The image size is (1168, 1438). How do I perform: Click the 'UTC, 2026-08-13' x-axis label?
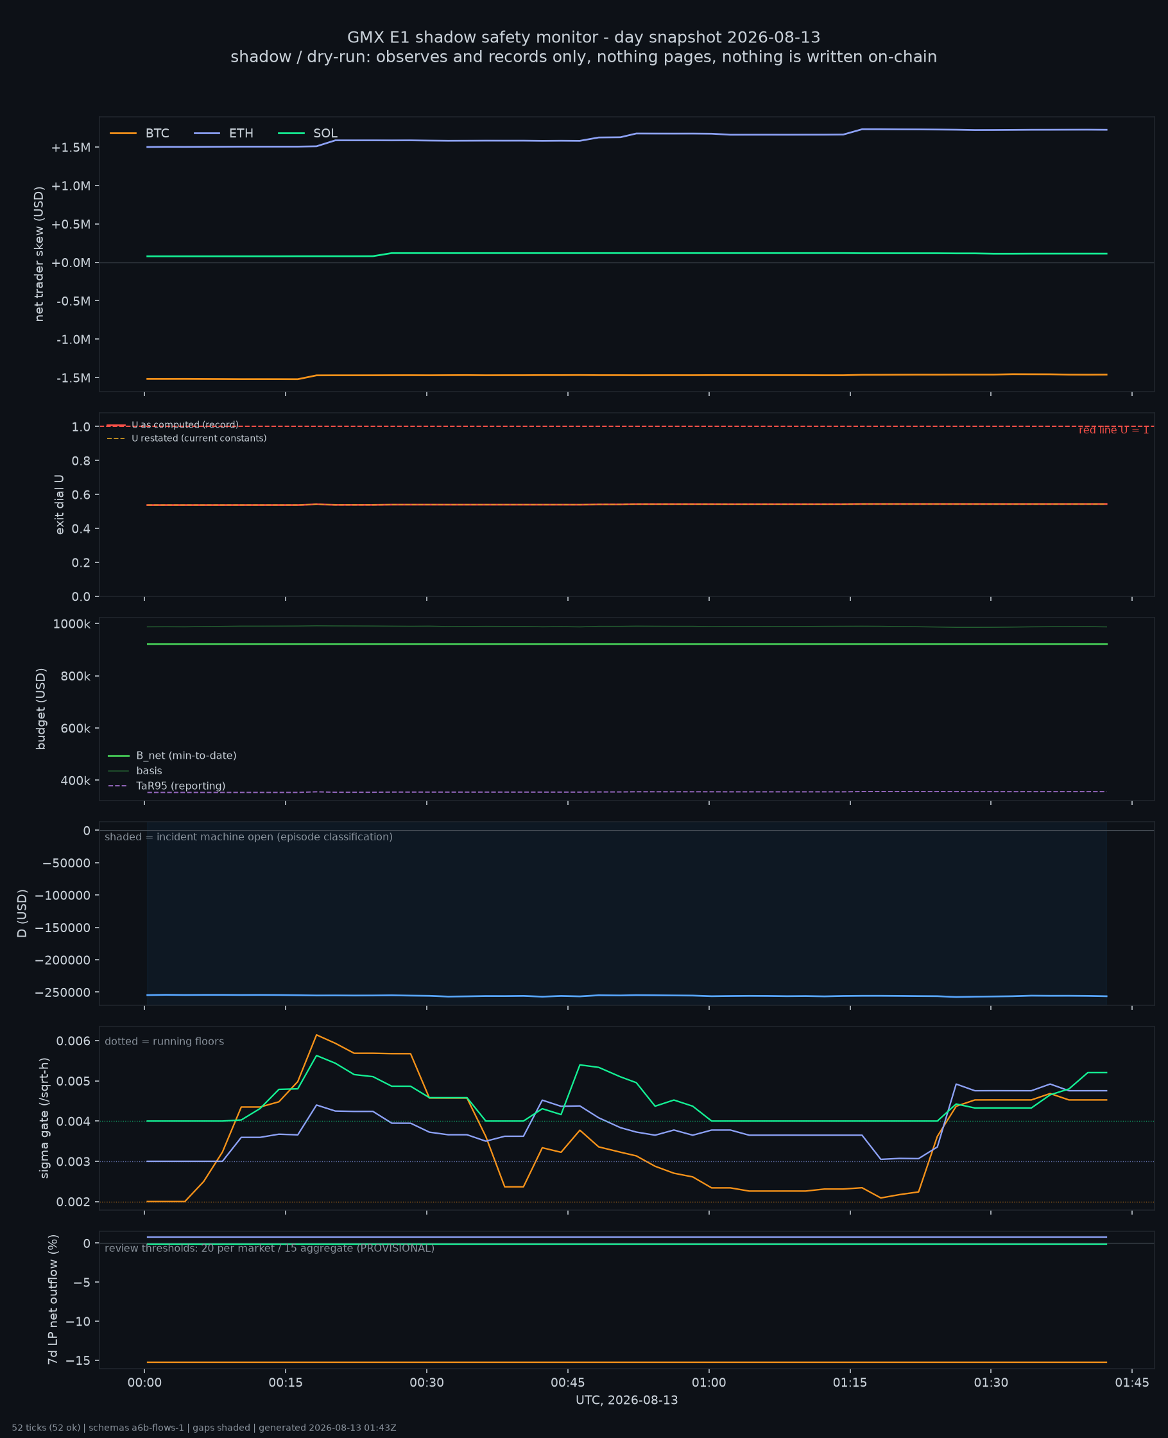[626, 1400]
